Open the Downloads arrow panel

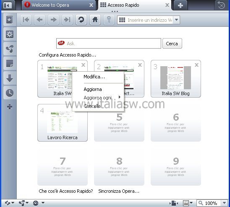10,78
